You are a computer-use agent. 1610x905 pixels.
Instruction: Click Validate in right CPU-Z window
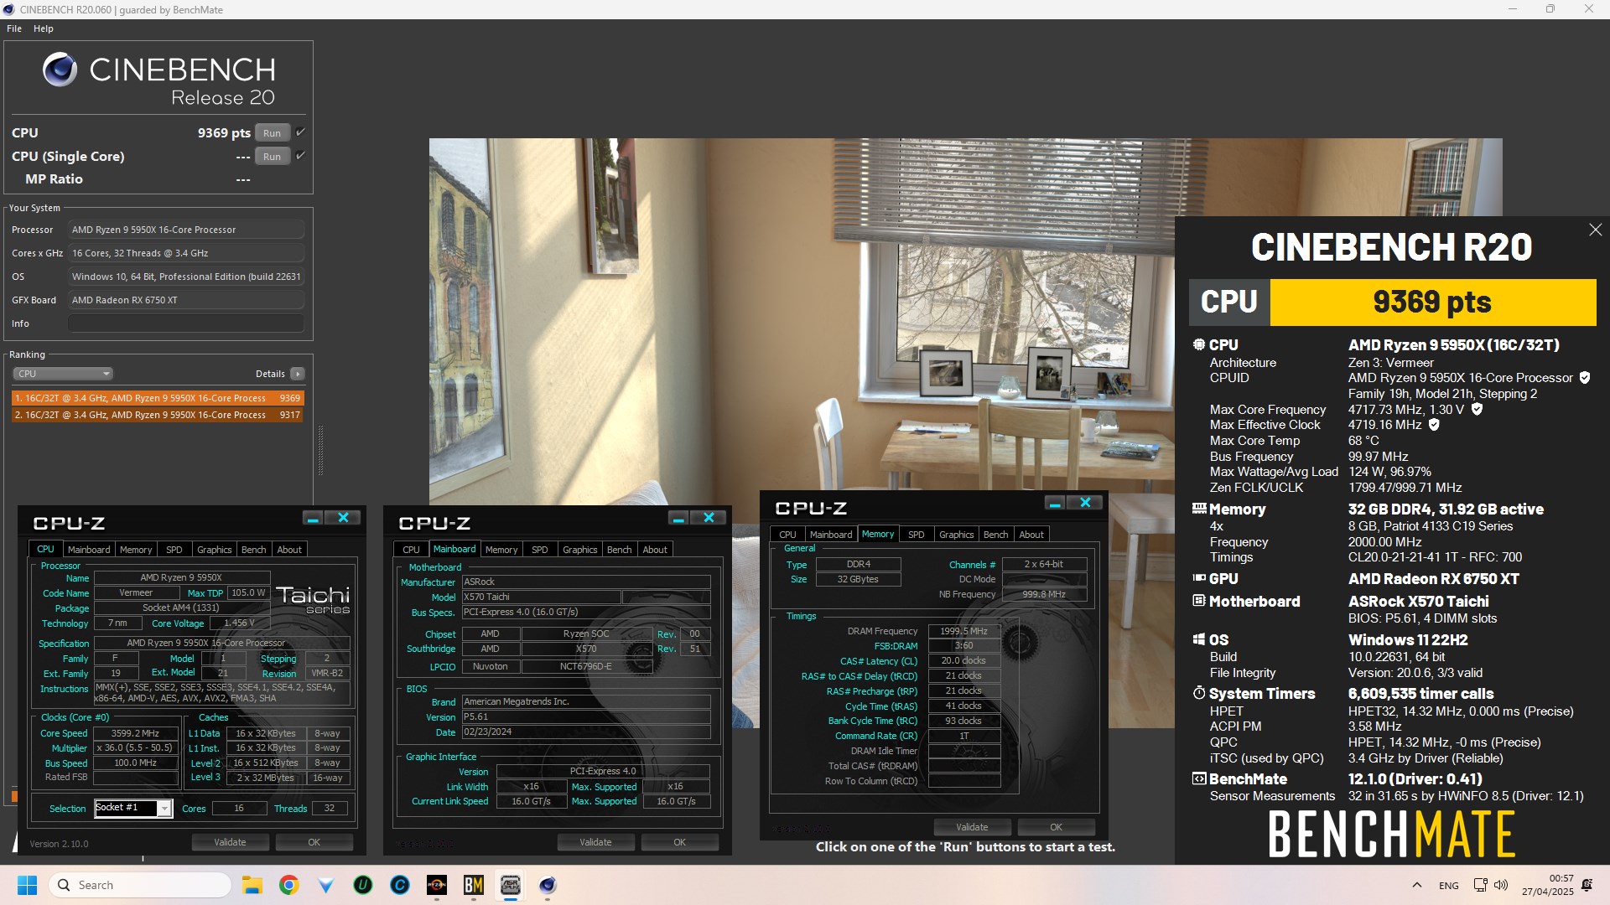point(972,827)
